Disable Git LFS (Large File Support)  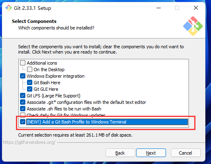tap(22, 96)
